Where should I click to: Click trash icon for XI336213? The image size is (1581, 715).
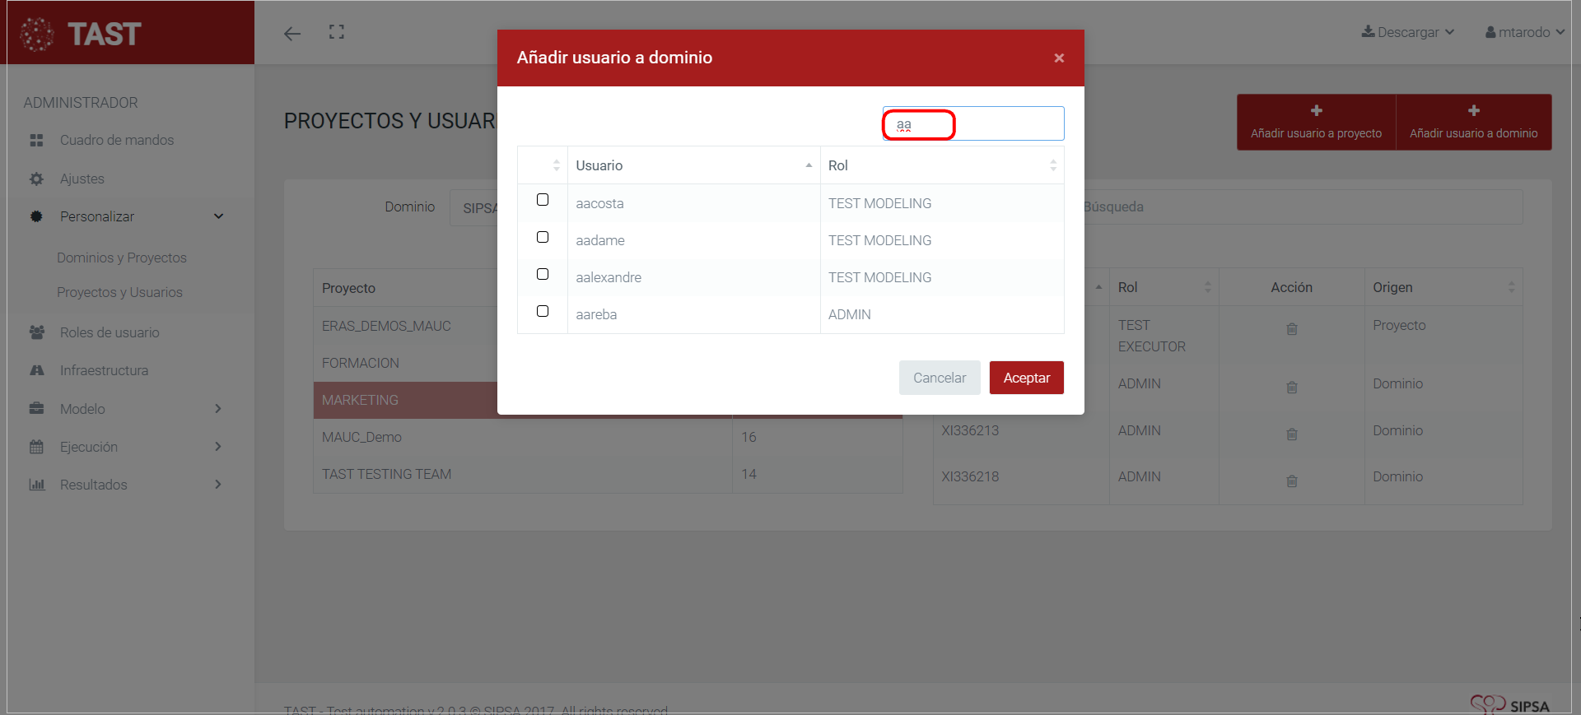pos(1291,434)
